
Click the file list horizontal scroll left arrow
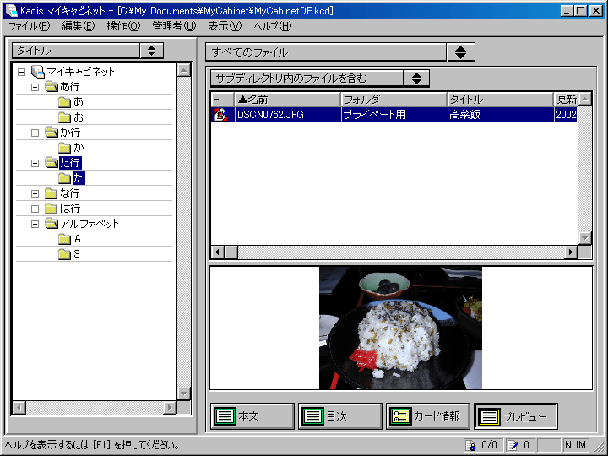(218, 252)
